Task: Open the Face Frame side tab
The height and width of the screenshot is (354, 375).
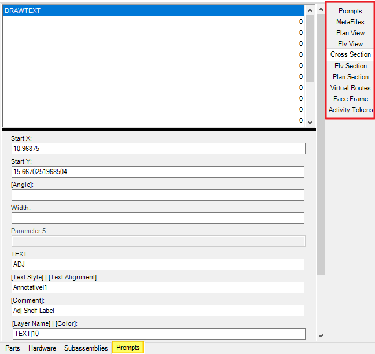Action: [350, 99]
